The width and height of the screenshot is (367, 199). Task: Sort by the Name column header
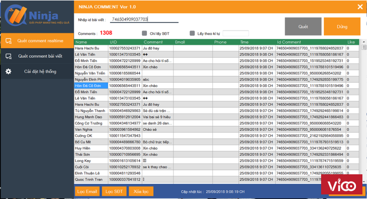pos(91,42)
